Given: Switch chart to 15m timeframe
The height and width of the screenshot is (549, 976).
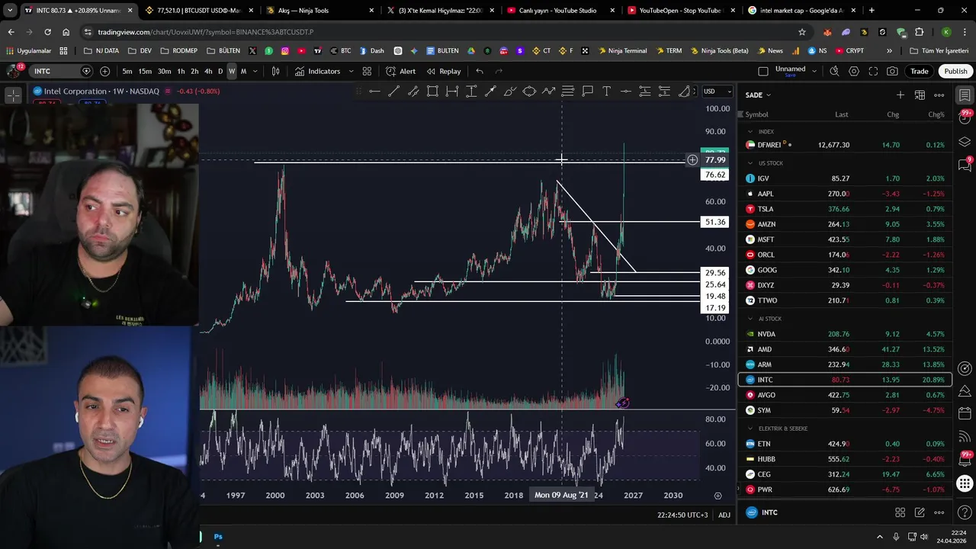Looking at the screenshot, I should pos(145,71).
